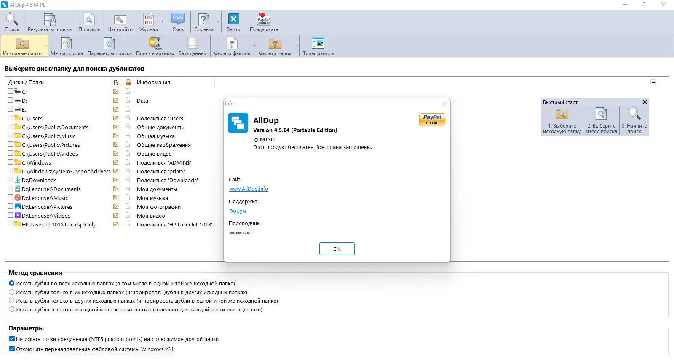Image resolution: width=674 pixels, height=362 pixels.
Task: Expand the Журнал dropdown arrow
Action: (162, 21)
